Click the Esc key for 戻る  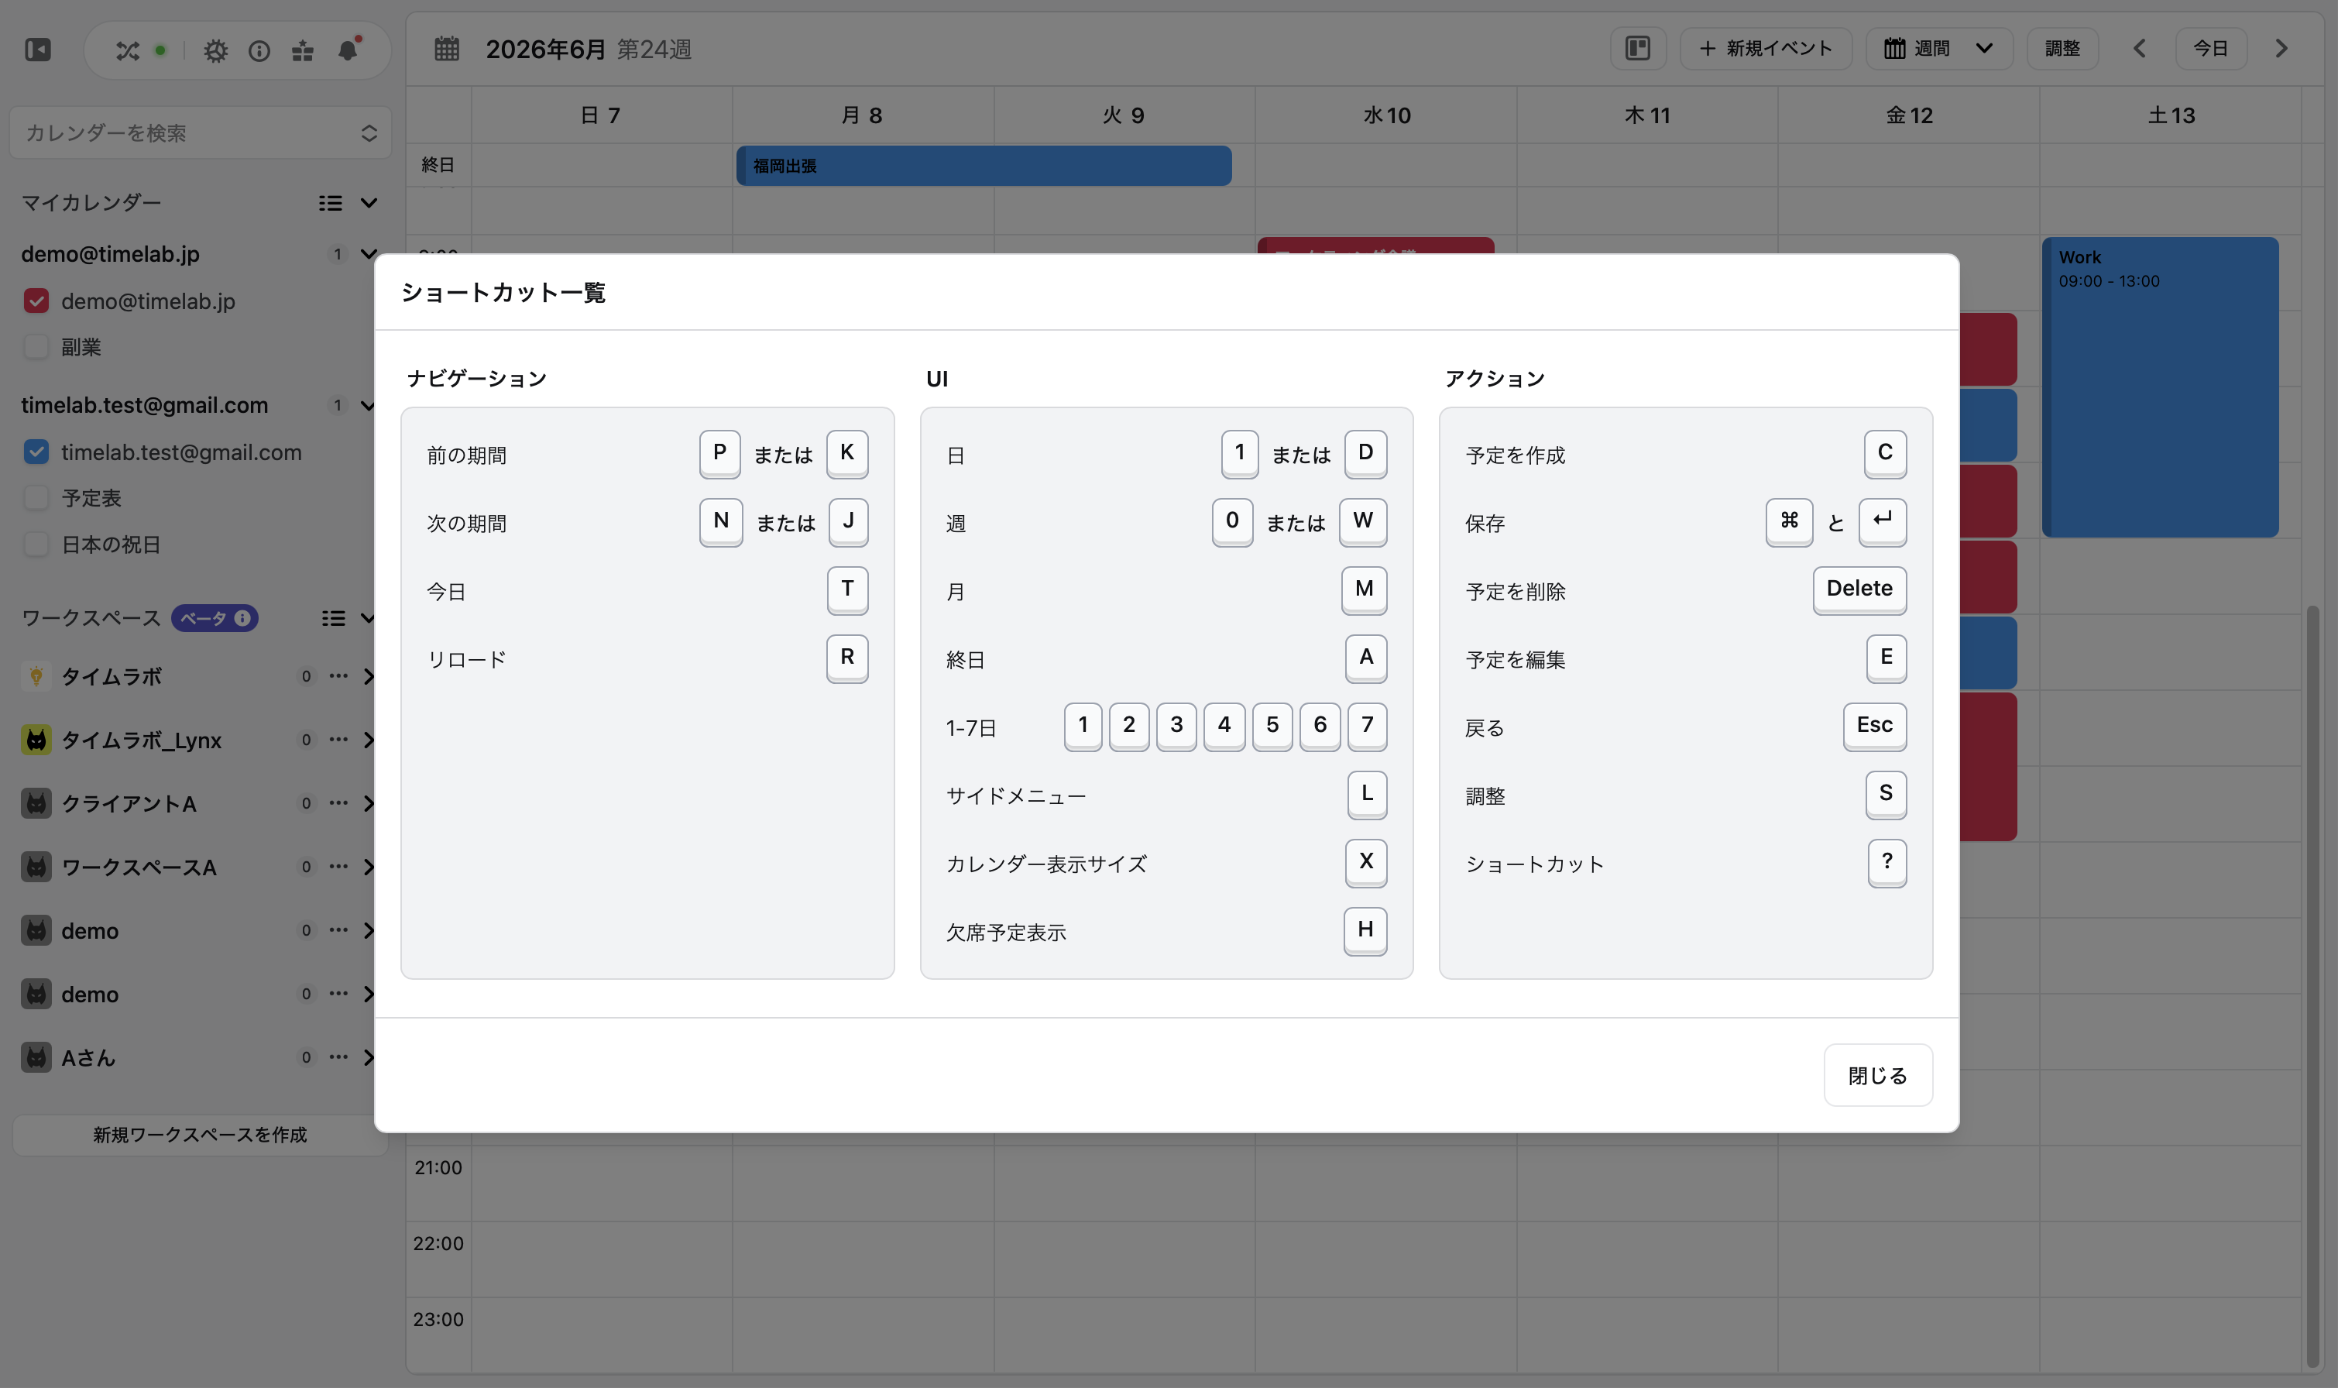pos(1873,726)
